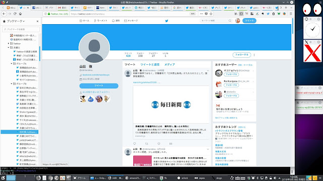The width and height of the screenshot is (323, 181).
Task: Open the list-all-tabs dropdown arrow
Action: click(x=291, y=8)
